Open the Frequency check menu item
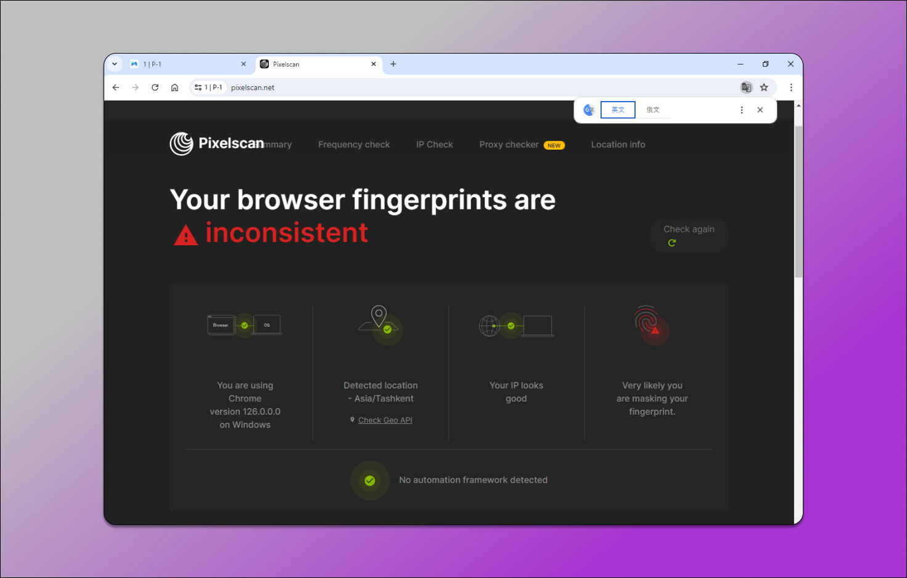 354,145
